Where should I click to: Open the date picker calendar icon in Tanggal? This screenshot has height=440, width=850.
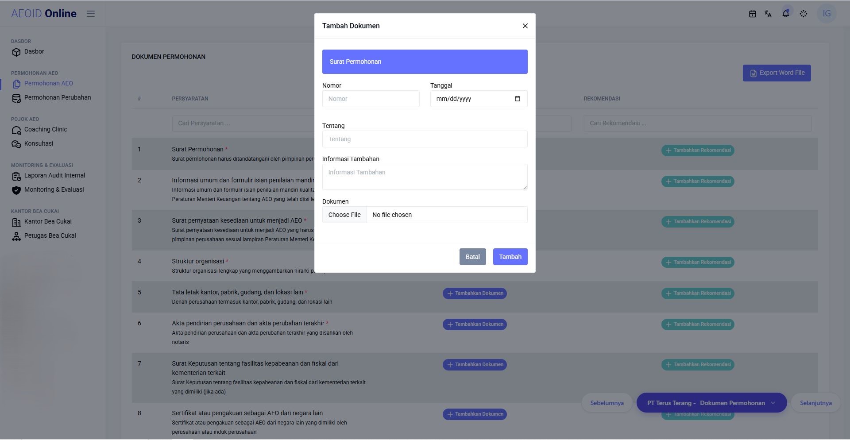[x=518, y=99]
